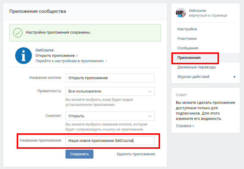Click hint text about название кнопки для ссылки
The width and height of the screenshot is (244, 169).
(106, 127)
